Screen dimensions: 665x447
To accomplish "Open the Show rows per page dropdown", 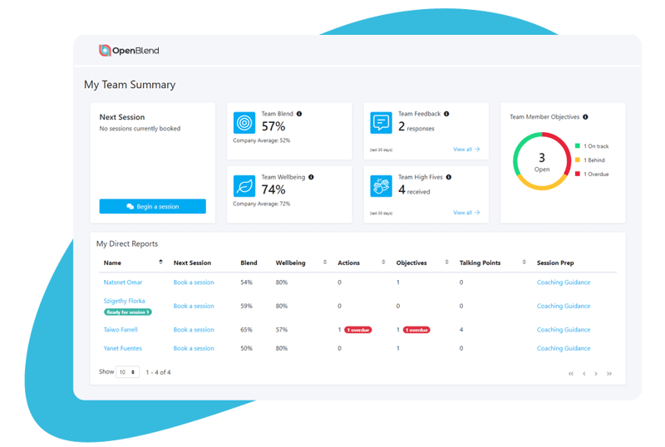I will tap(128, 372).
